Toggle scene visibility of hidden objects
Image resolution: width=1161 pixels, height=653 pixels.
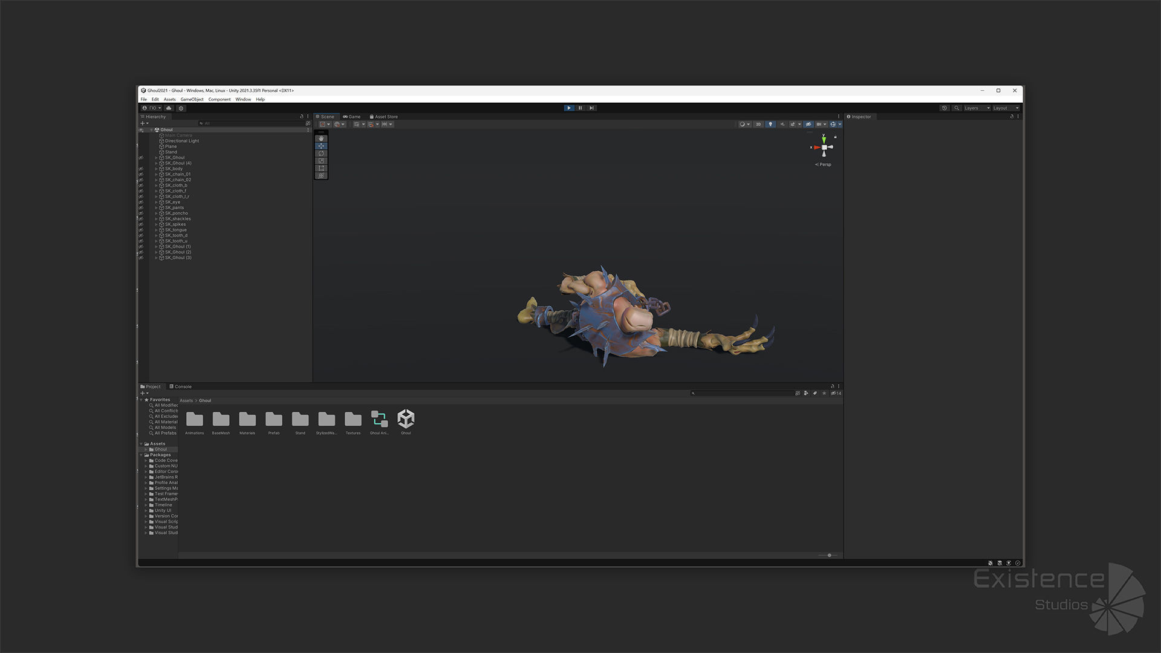pos(808,125)
